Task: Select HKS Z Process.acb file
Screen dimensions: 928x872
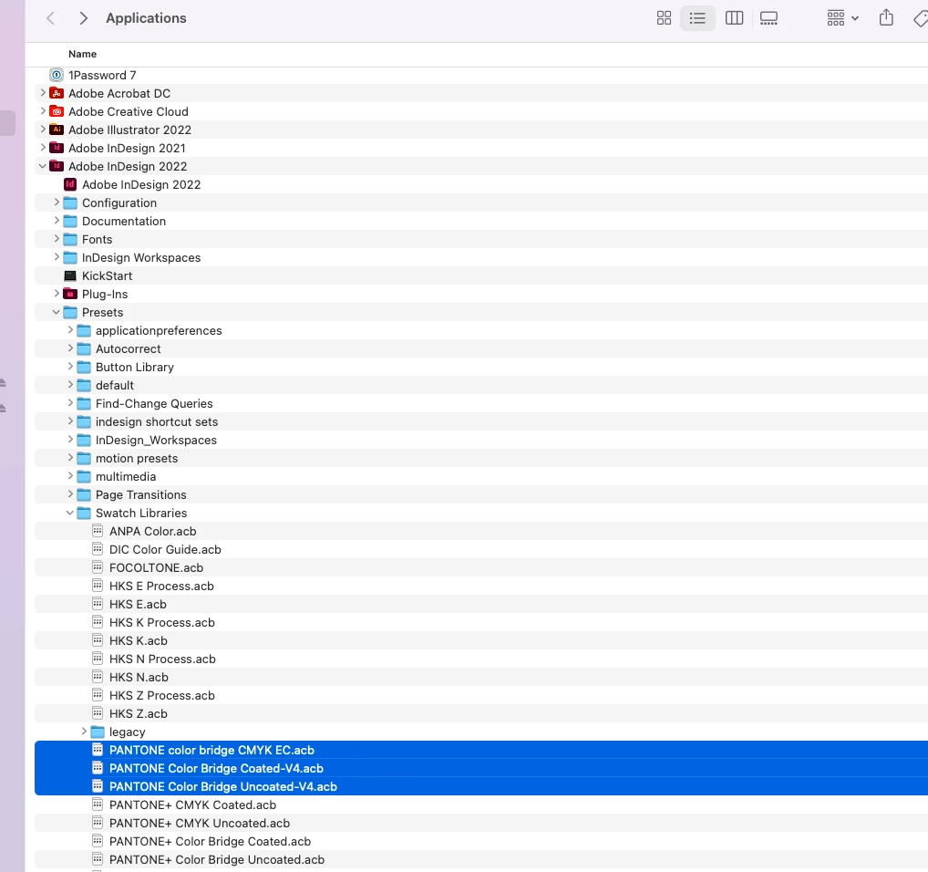Action: [481, 696]
